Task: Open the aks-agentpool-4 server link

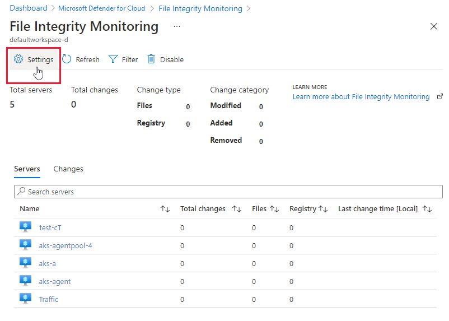Action: pyautogui.click(x=66, y=245)
